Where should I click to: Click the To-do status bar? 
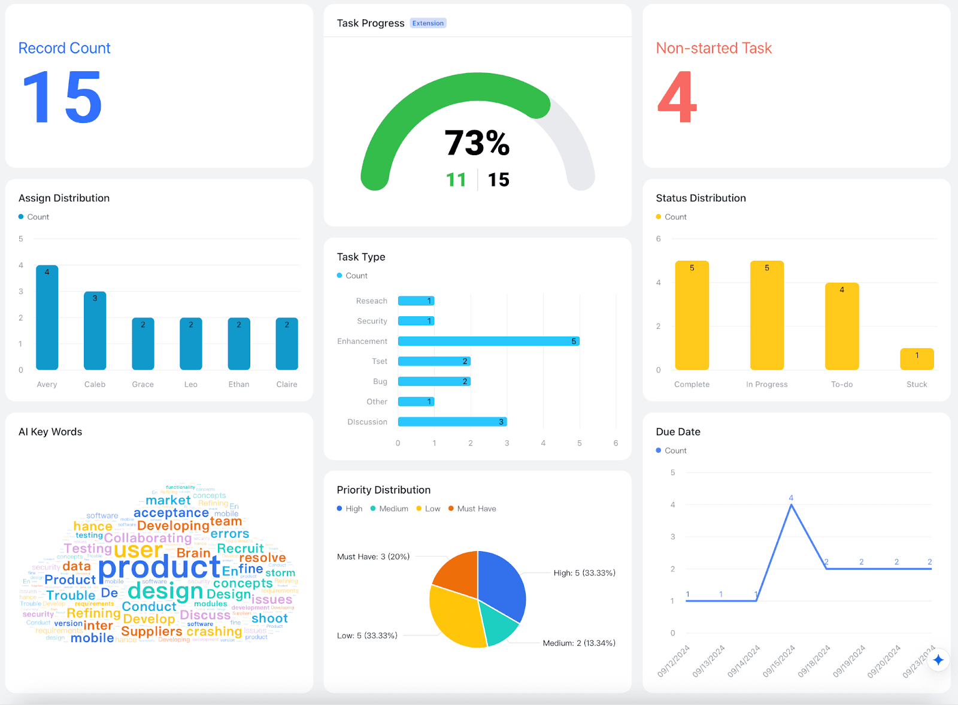[x=842, y=326]
